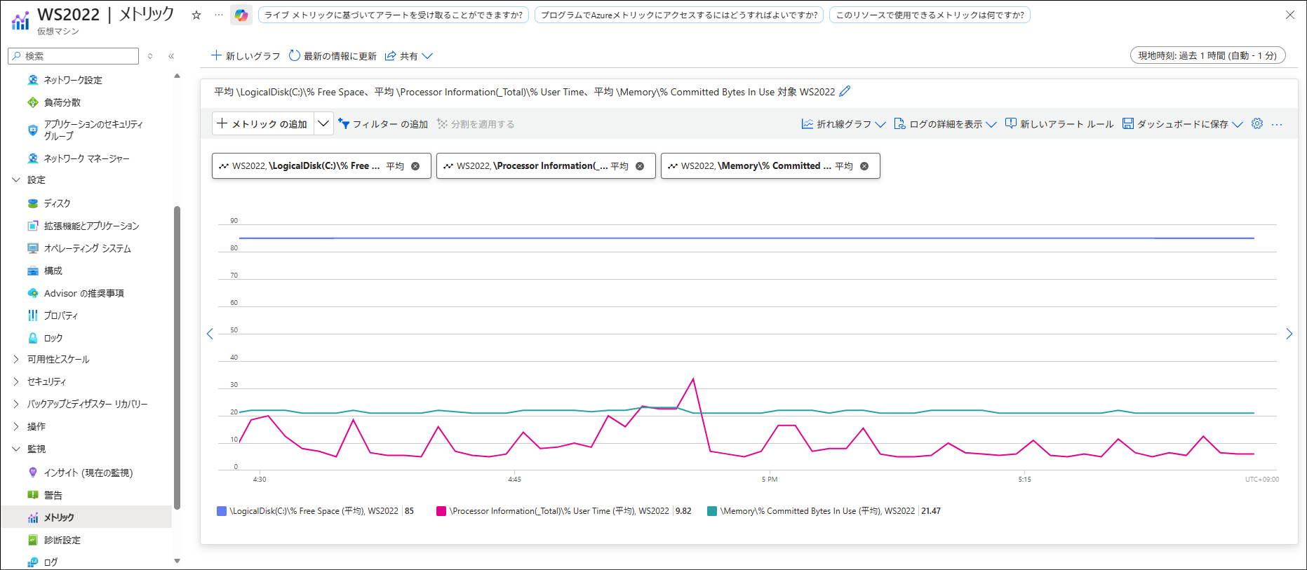
Task: Click the pencil icon to edit chart title
Action: 845,91
